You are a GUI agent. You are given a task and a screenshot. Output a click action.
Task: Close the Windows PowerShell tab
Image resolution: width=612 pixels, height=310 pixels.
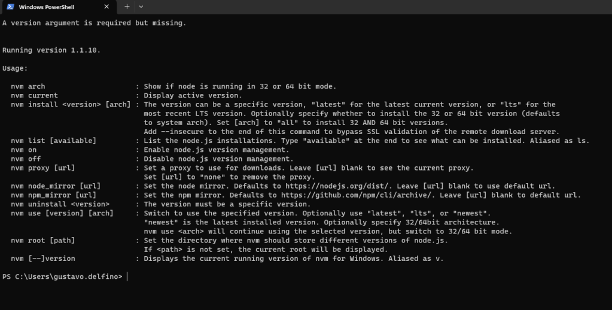pos(106,7)
